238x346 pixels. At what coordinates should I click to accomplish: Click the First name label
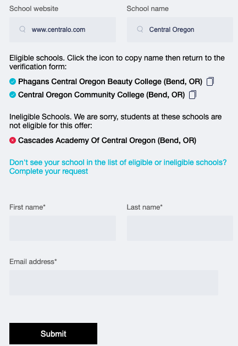coord(27,207)
